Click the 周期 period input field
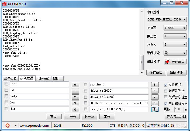This screenshot has height=131, width=190. (x=179, y=109)
